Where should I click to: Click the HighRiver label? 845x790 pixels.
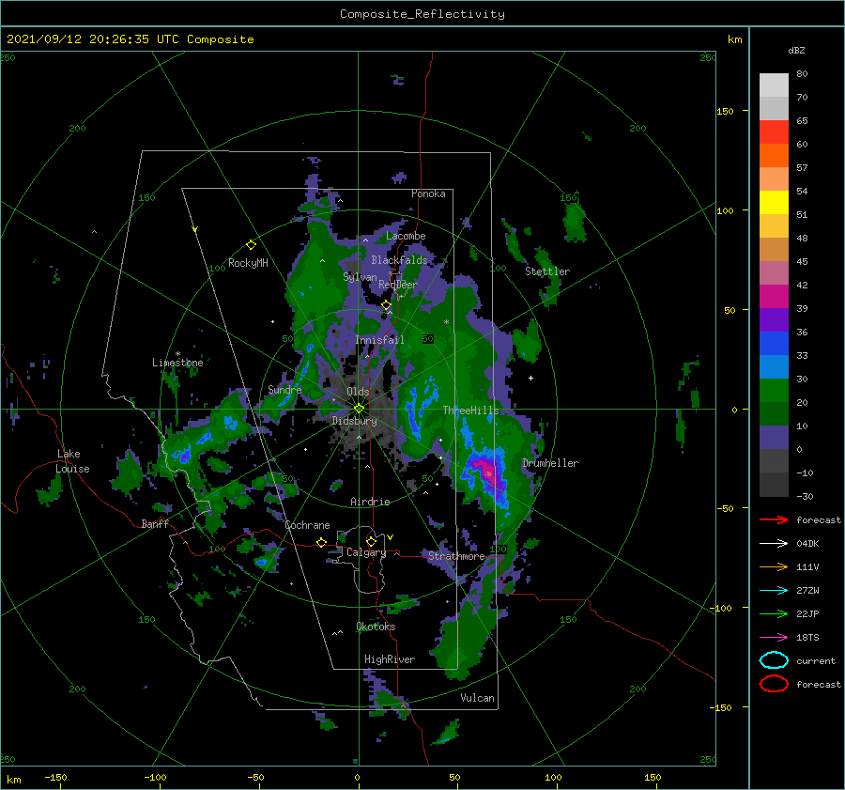tap(390, 659)
